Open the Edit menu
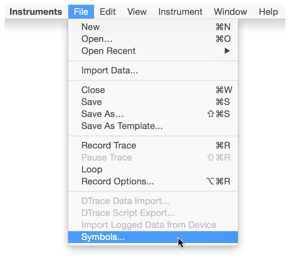This screenshot has width=290, height=262. coord(108,12)
